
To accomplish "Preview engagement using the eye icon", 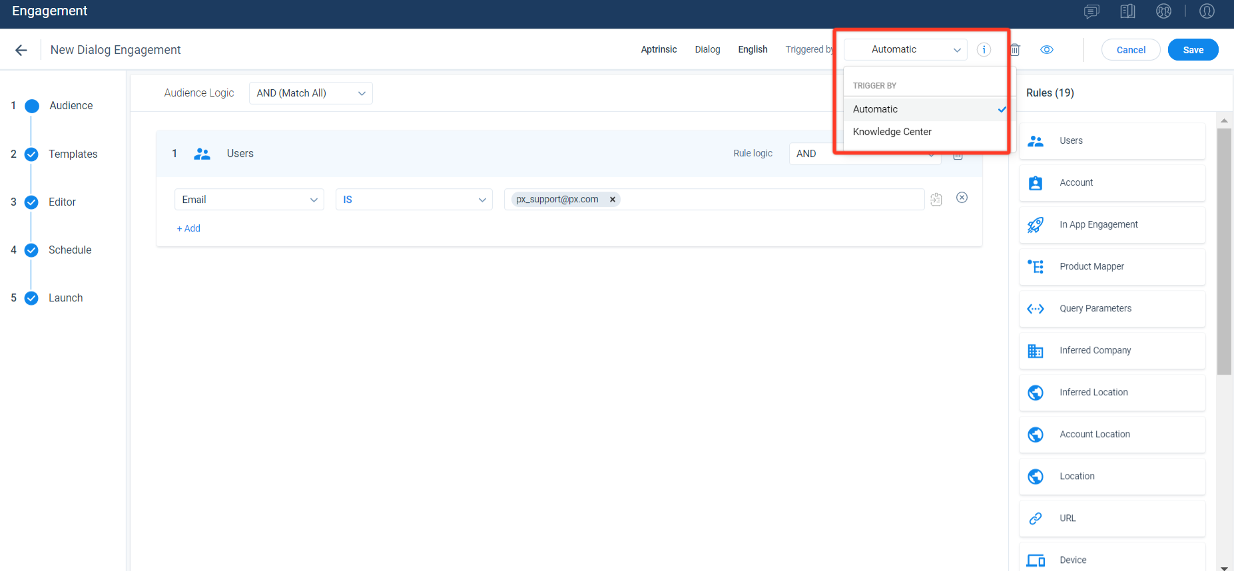I will click(1047, 50).
